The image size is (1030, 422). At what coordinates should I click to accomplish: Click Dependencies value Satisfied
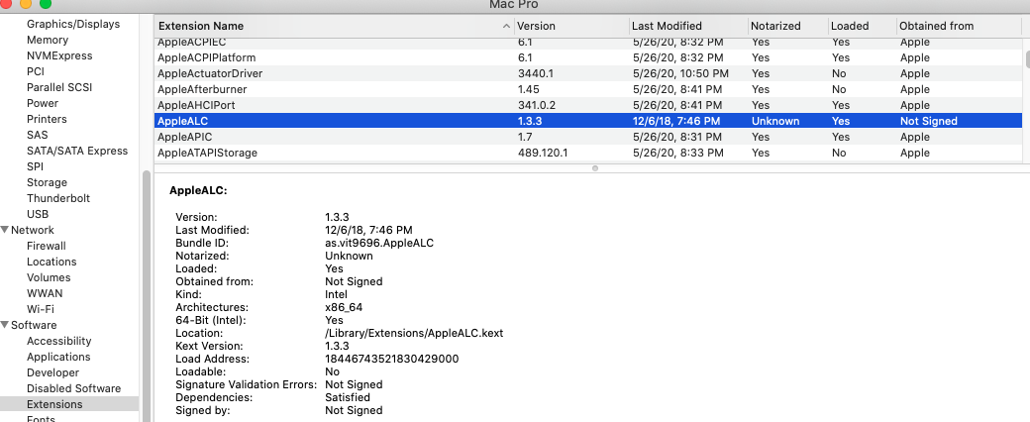coord(348,397)
